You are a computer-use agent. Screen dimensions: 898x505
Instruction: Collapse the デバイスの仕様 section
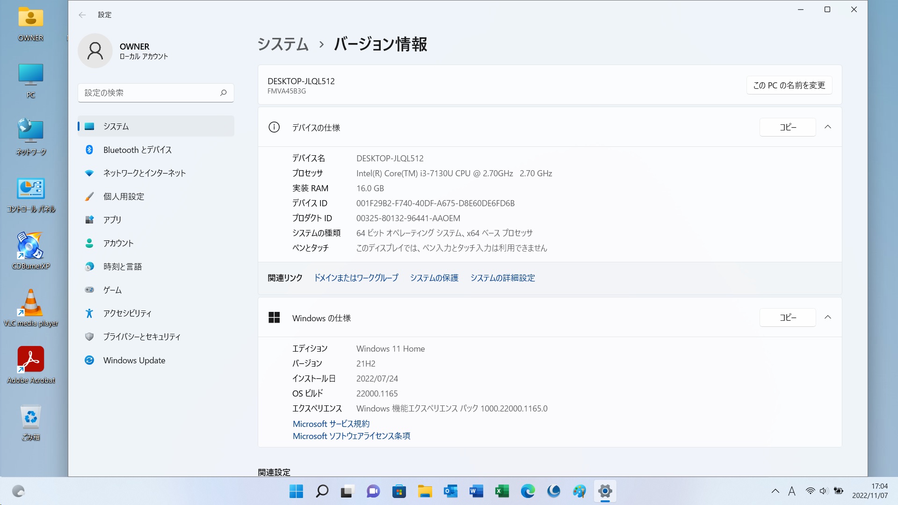click(x=827, y=127)
